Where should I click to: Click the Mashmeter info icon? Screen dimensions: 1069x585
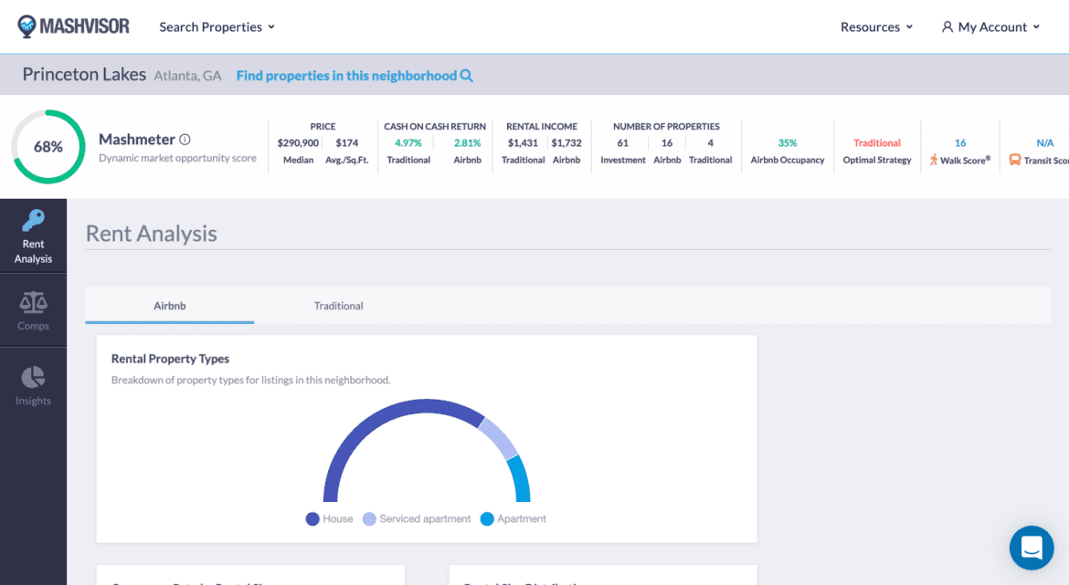[185, 140]
